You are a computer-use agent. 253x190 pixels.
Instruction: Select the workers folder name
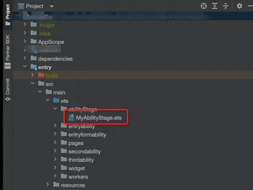(x=78, y=177)
